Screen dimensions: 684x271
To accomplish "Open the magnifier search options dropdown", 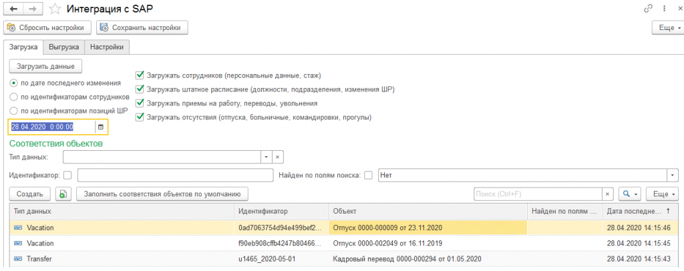I will coord(630,194).
